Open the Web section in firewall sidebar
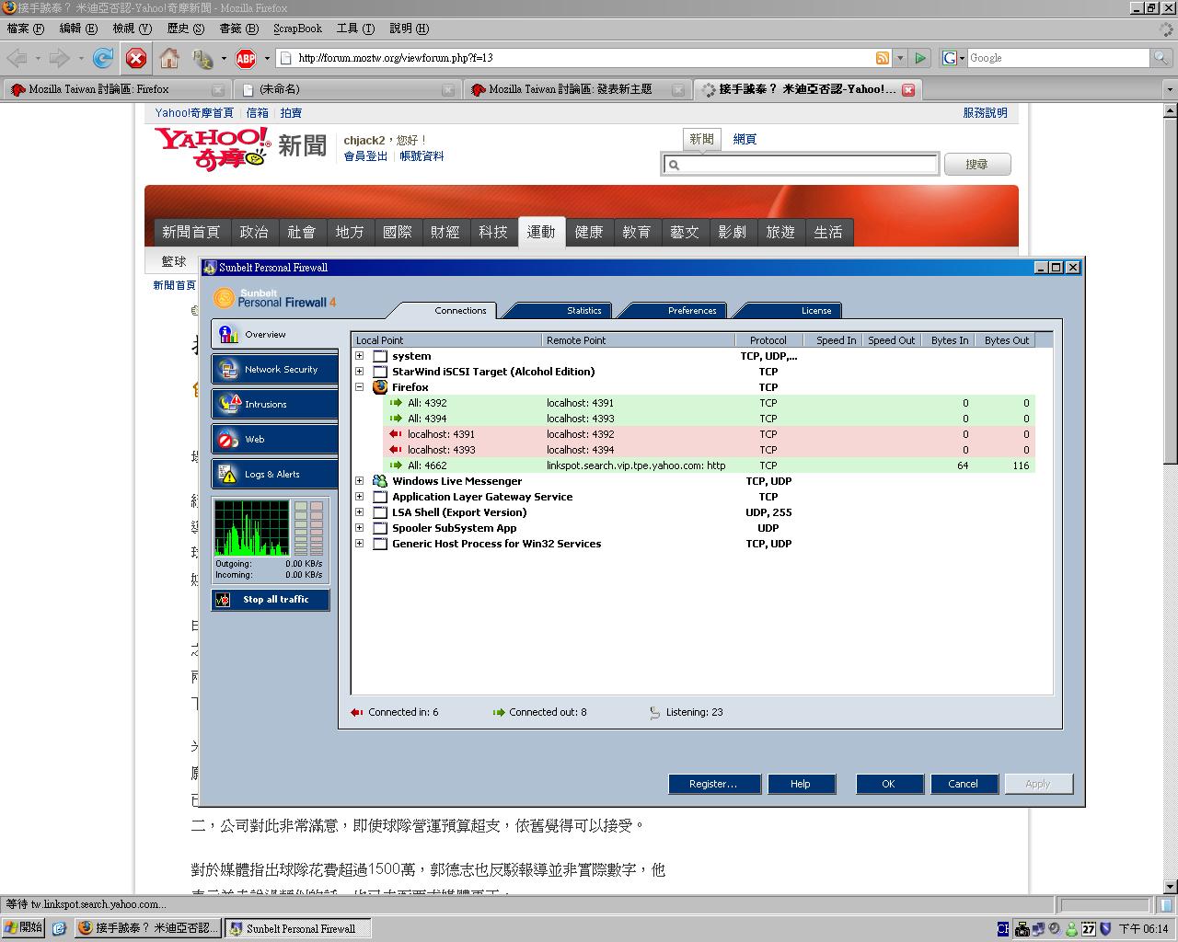Image resolution: width=1178 pixels, height=942 pixels. click(x=274, y=439)
